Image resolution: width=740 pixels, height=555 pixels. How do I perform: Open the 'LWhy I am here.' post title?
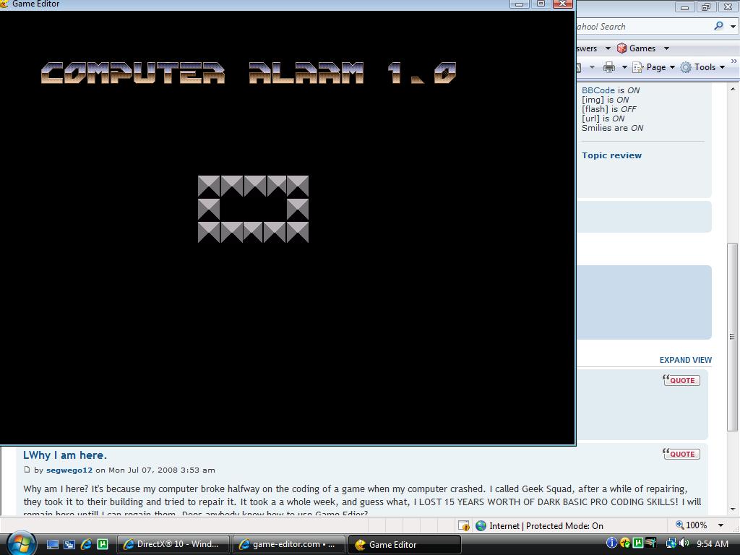click(x=65, y=455)
